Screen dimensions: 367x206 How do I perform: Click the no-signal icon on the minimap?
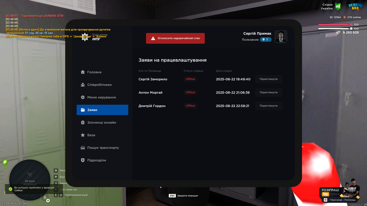(30, 174)
